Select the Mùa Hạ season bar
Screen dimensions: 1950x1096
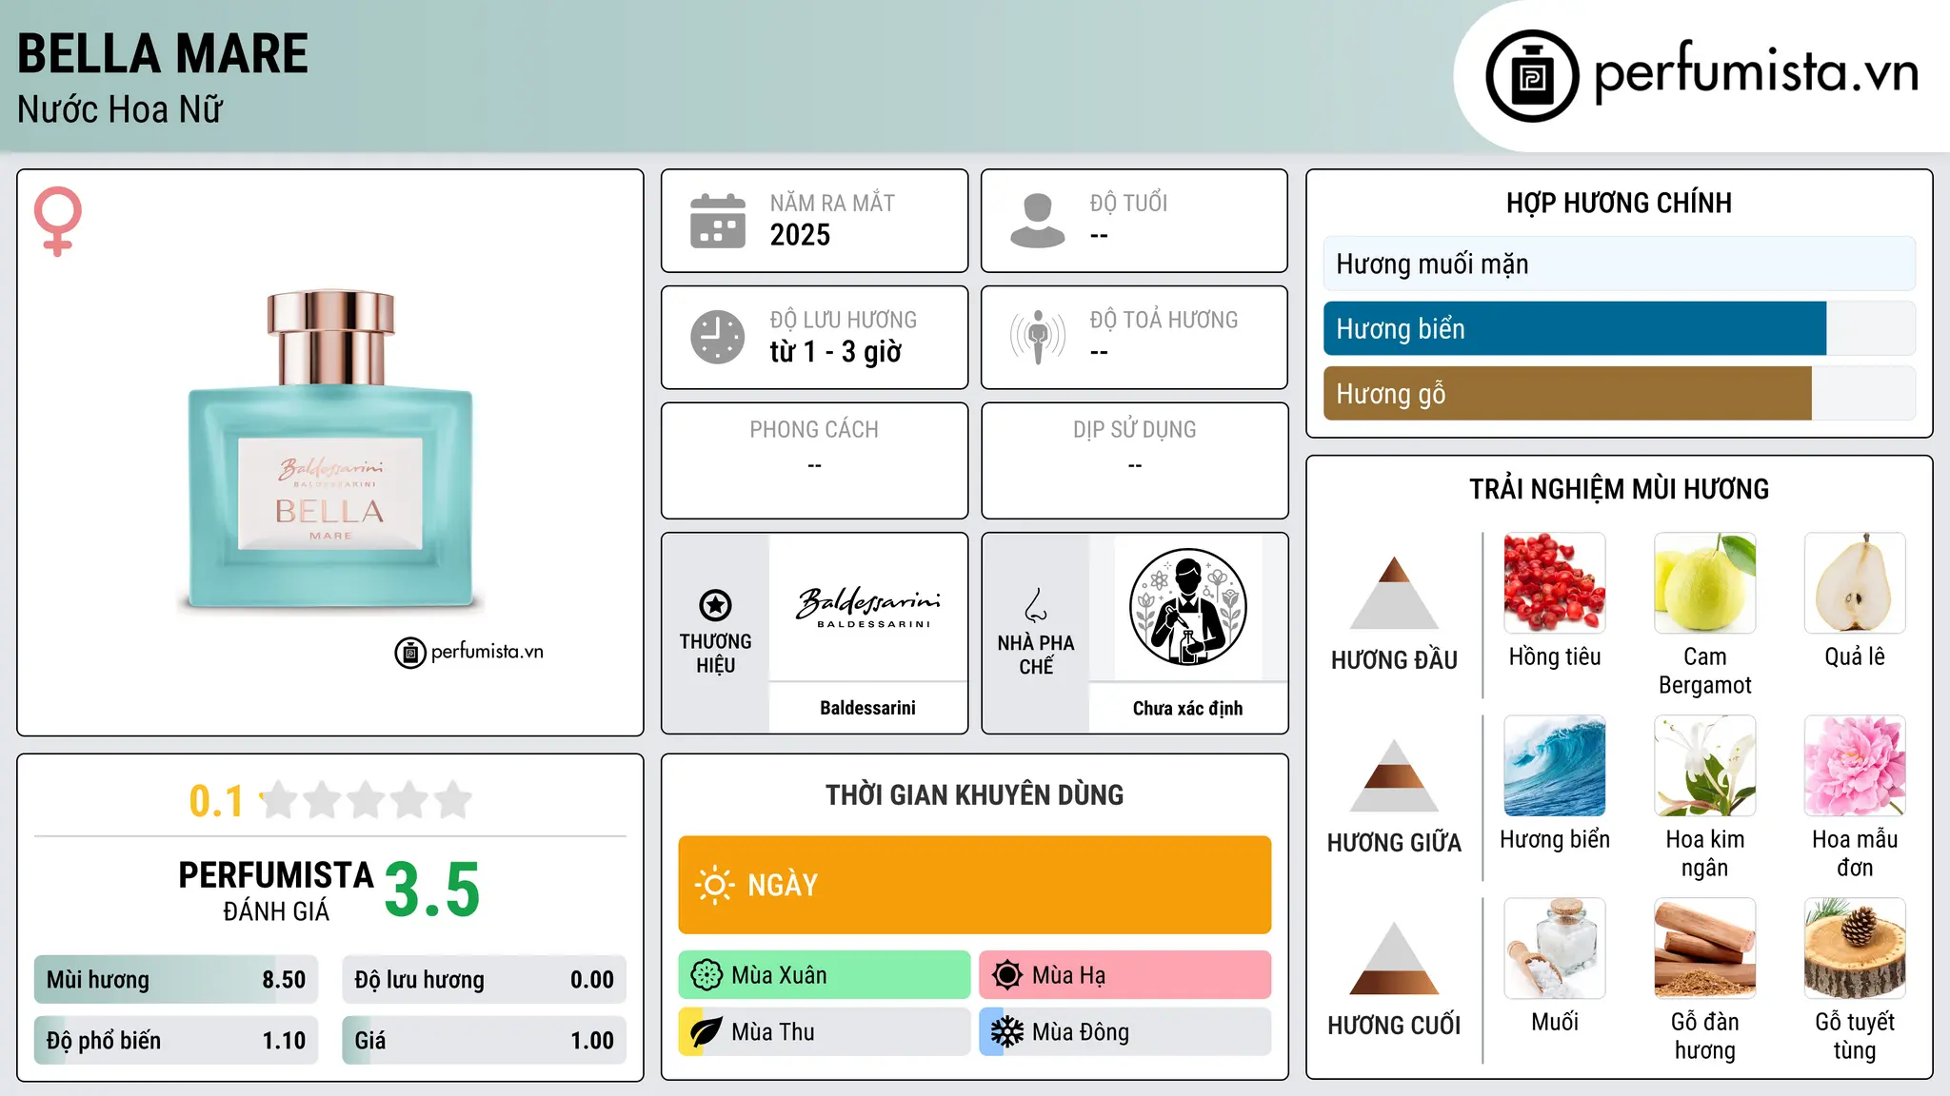1125,975
